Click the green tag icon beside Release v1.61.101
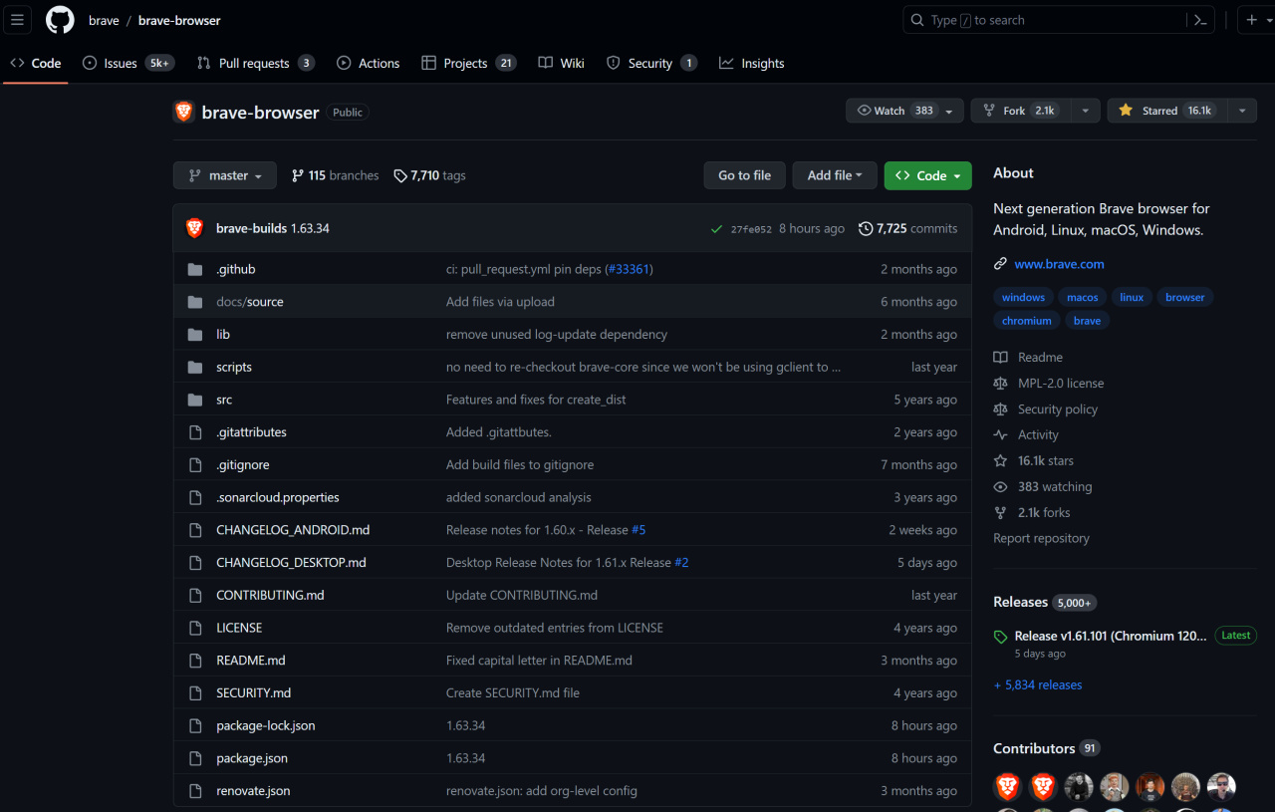The image size is (1275, 812). (x=1000, y=637)
